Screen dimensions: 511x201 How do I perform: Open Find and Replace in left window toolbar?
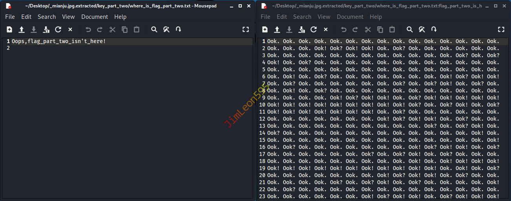click(166, 29)
